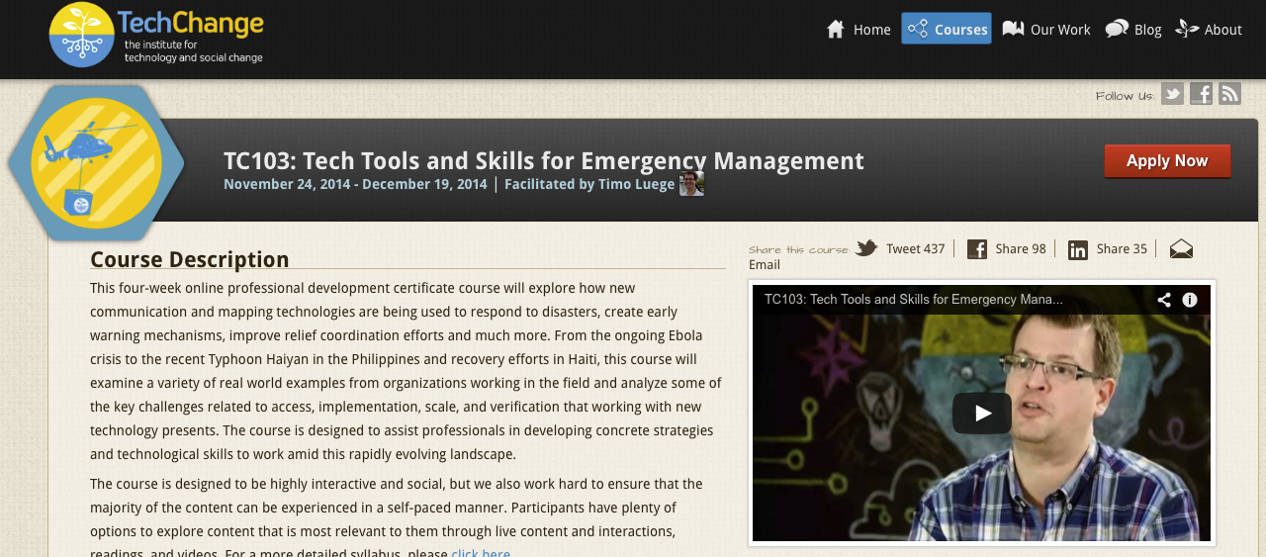1266x557 pixels.
Task: Click the 'Share this course:' label
Action: [x=798, y=250]
